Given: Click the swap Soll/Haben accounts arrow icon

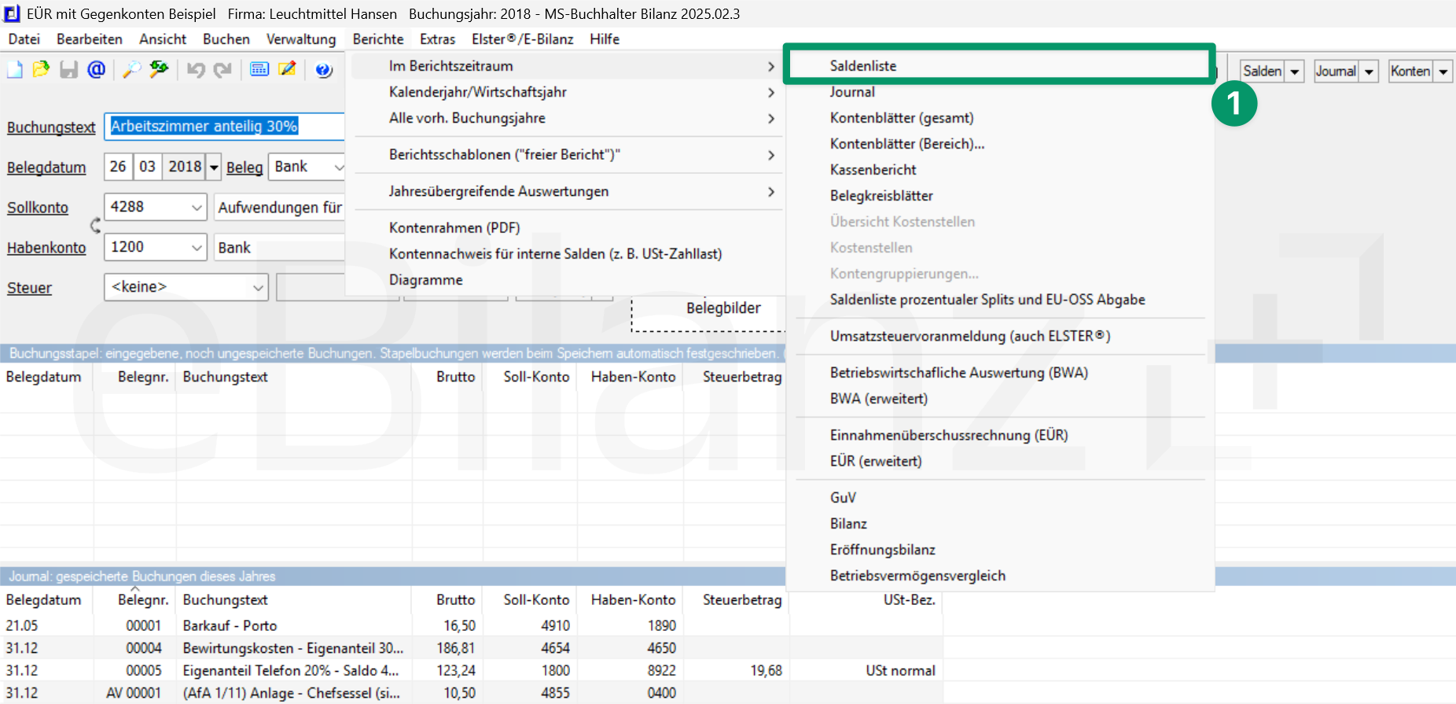Looking at the screenshot, I should pos(95,227).
